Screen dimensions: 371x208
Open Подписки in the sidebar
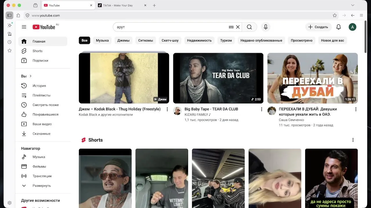(x=43, y=60)
